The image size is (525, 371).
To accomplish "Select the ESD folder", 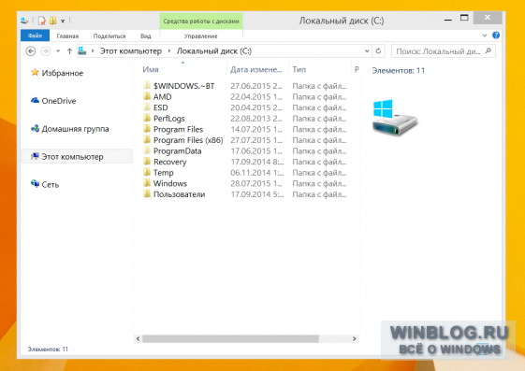I will (x=160, y=107).
